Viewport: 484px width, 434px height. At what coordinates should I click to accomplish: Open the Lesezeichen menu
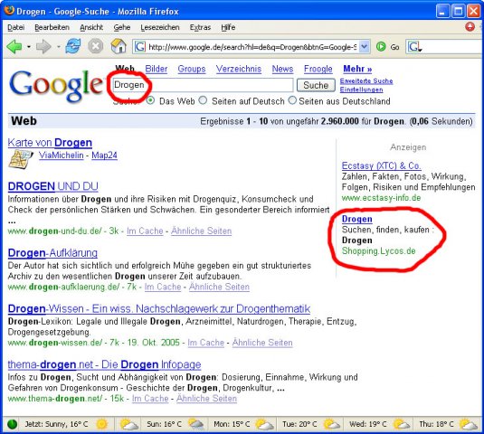coord(160,27)
